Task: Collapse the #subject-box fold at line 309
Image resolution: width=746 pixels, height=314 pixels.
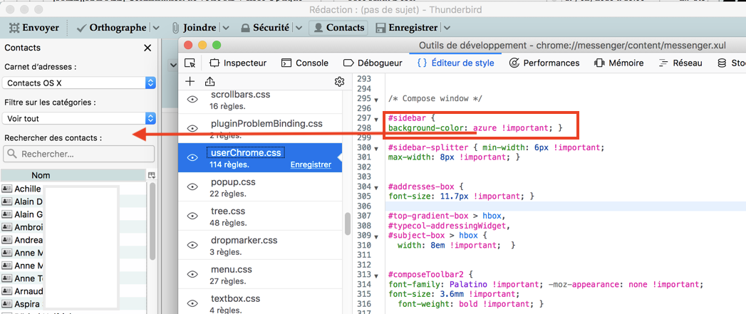Action: [376, 236]
